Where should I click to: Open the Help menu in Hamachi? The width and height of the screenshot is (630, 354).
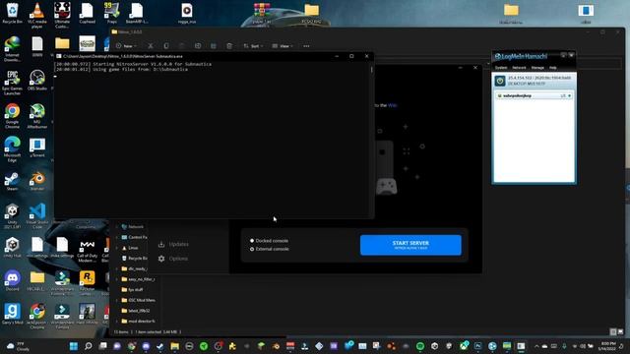click(553, 68)
